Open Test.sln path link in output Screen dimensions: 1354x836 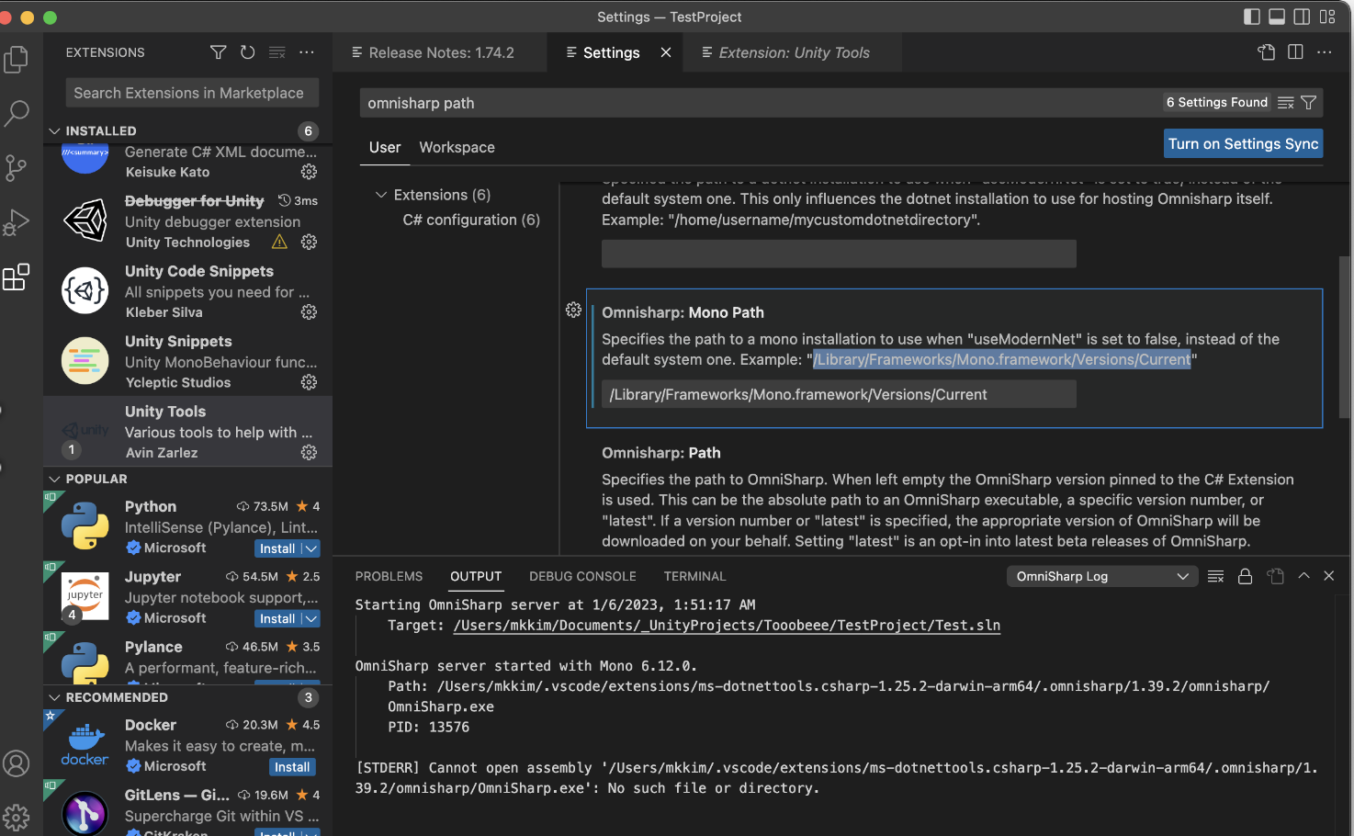tap(727, 625)
